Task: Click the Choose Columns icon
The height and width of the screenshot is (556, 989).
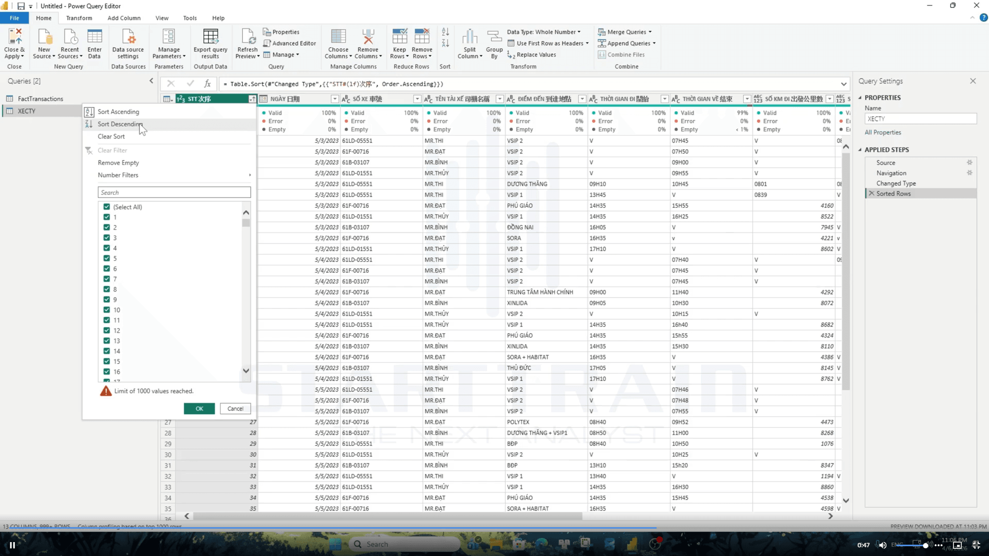Action: click(x=338, y=37)
